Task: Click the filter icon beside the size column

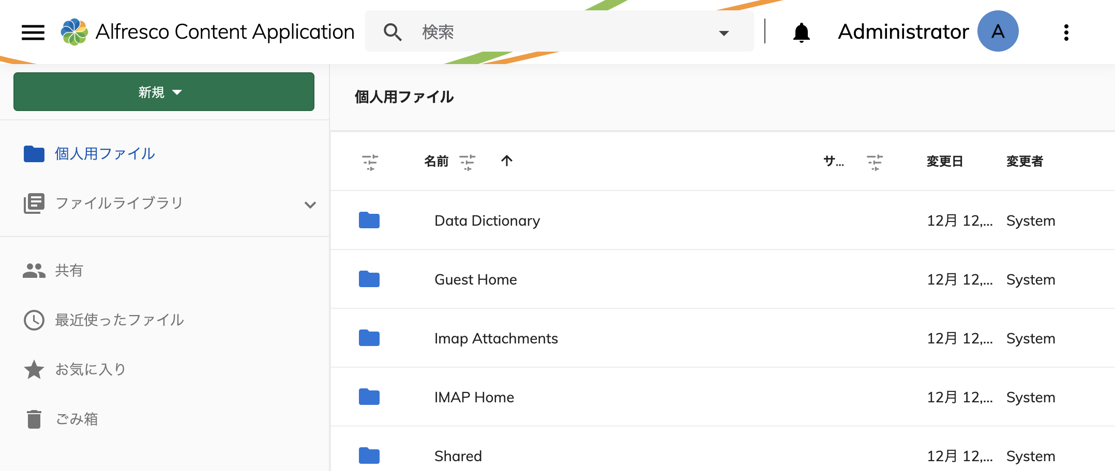Action: [875, 162]
